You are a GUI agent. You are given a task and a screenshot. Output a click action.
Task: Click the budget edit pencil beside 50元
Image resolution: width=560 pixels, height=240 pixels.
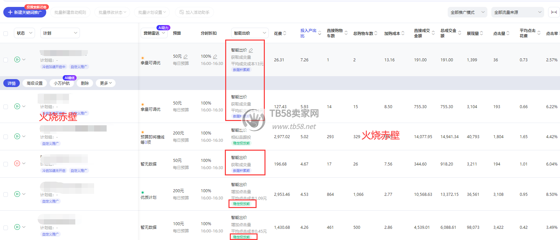186,57
